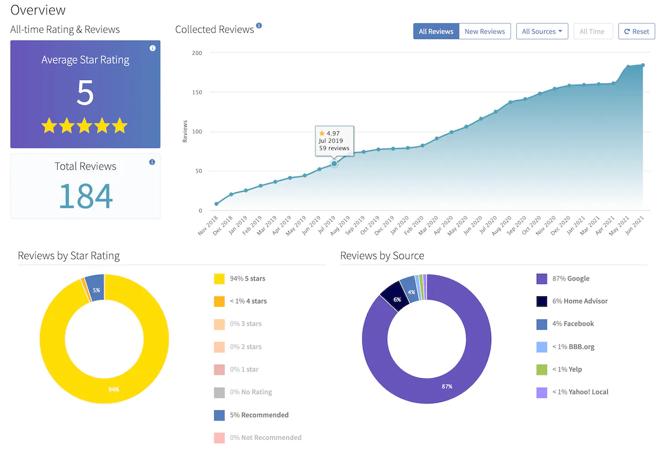The width and height of the screenshot is (666, 465).
Task: Click the Reviews by Star Rating heading
Action: coord(69,256)
